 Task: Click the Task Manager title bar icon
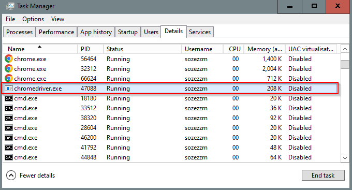pos(10,6)
